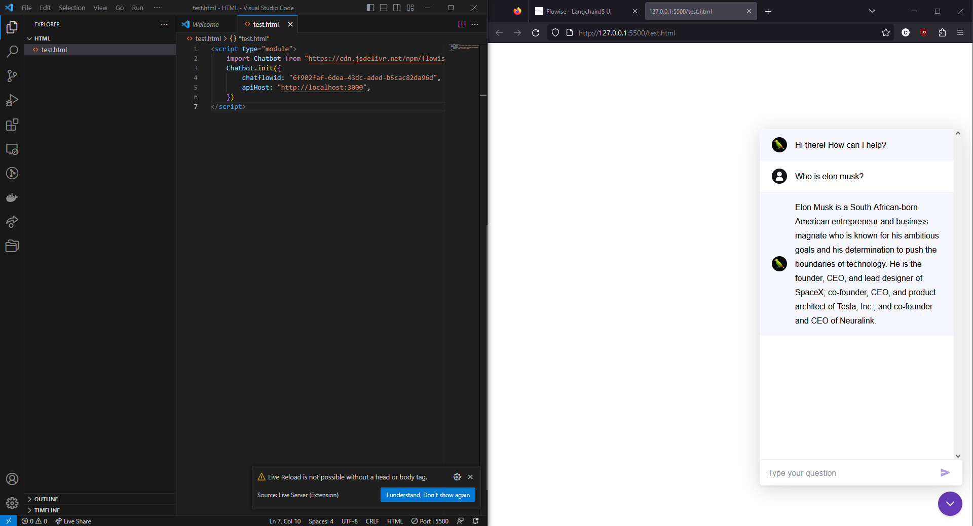Open the Source Control view
The image size is (973, 526).
tap(12, 76)
